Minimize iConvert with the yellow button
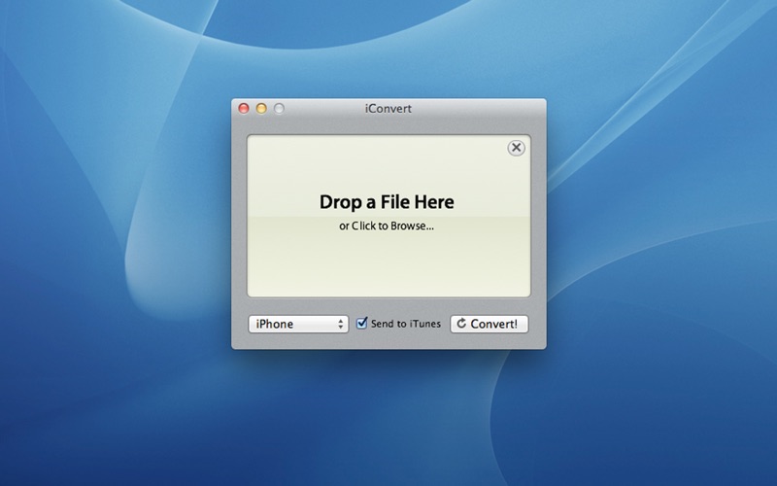This screenshot has width=777, height=486. [x=261, y=108]
